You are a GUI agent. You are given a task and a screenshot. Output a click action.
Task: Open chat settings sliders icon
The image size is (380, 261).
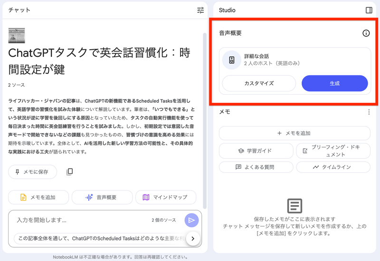(200, 10)
